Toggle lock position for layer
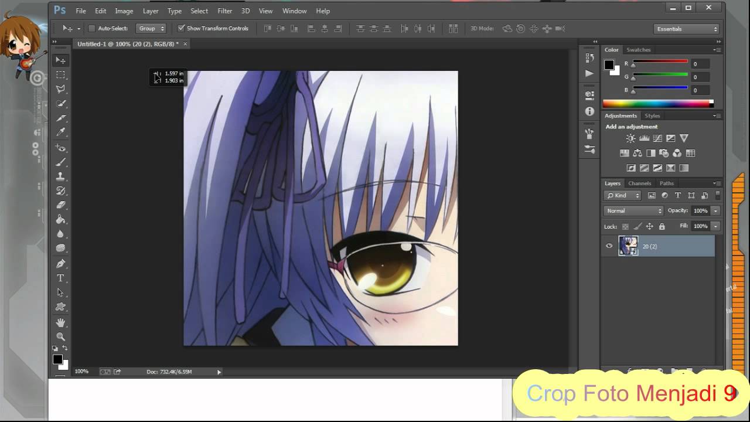The width and height of the screenshot is (750, 422). coord(649,226)
